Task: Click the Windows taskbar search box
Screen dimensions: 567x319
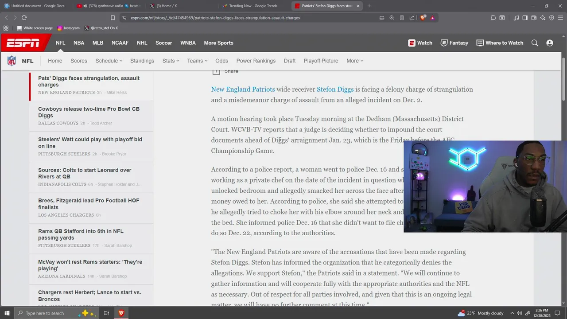Action: (56, 313)
